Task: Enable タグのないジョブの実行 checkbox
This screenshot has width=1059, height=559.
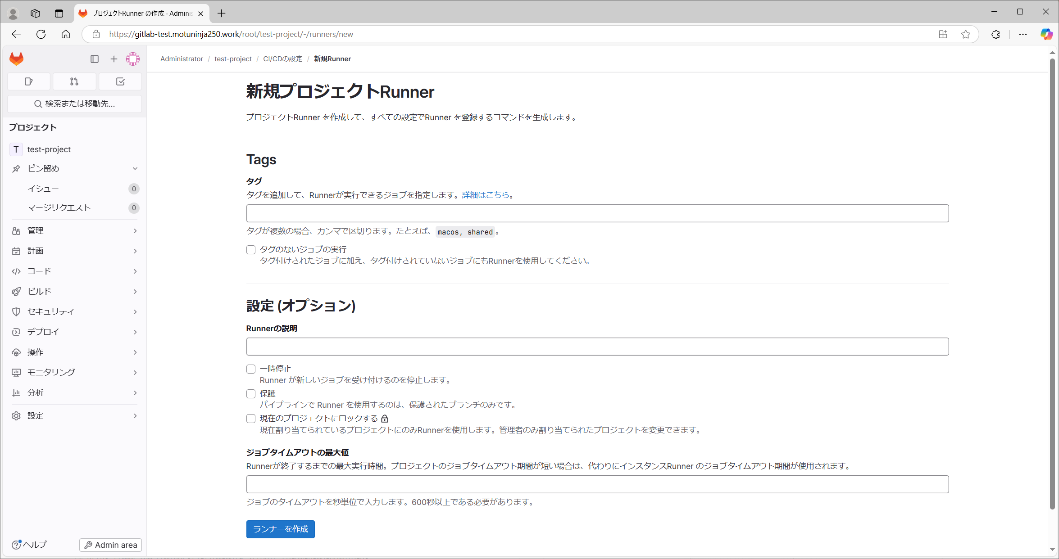Action: pos(251,250)
